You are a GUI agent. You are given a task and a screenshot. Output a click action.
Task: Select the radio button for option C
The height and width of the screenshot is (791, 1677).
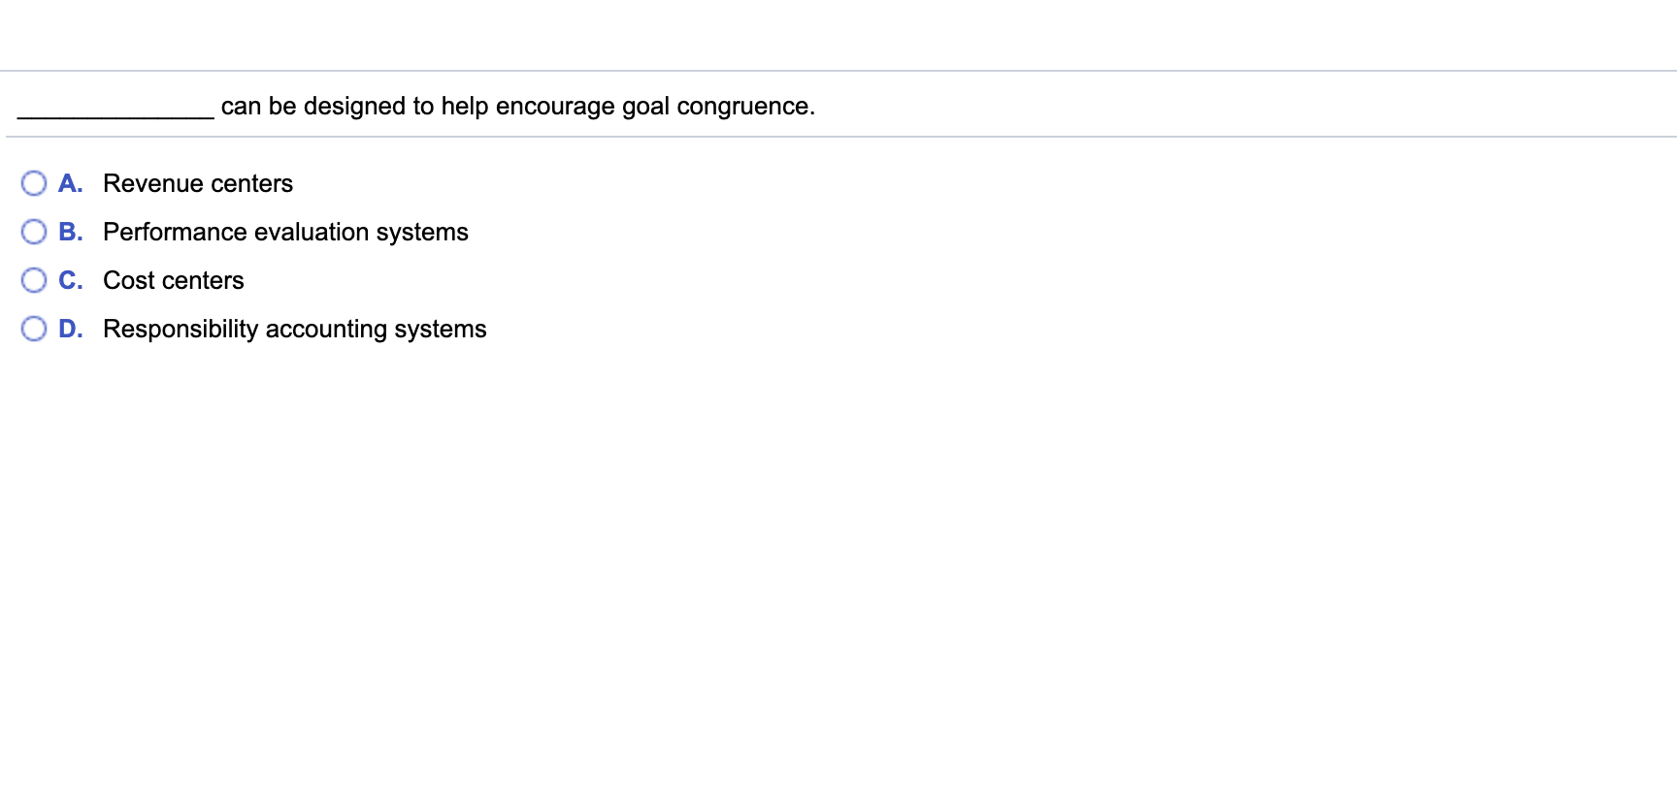(35, 279)
